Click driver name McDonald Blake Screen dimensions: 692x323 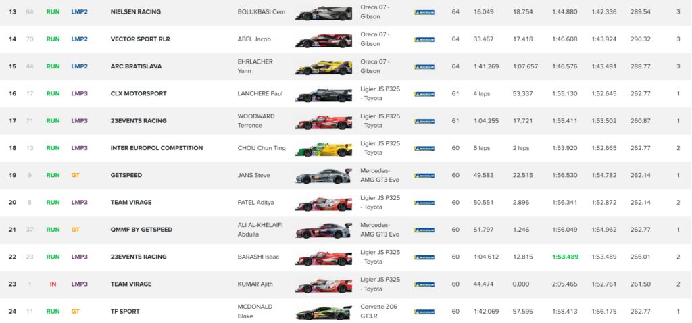(x=256, y=312)
